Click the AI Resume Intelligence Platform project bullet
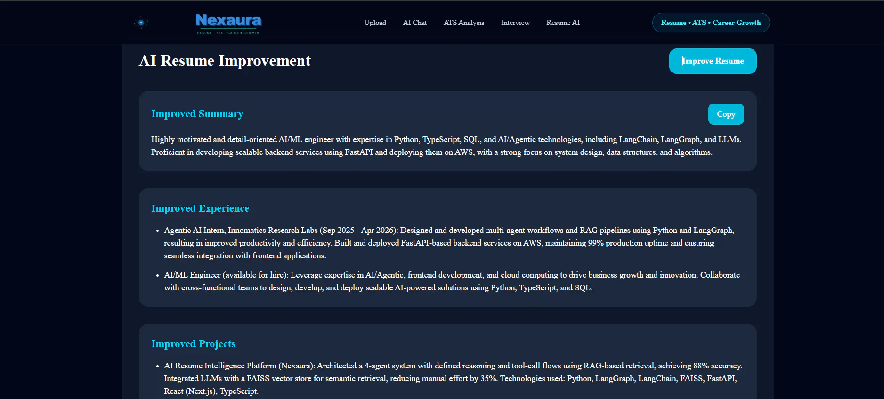884x399 pixels. (x=453, y=378)
